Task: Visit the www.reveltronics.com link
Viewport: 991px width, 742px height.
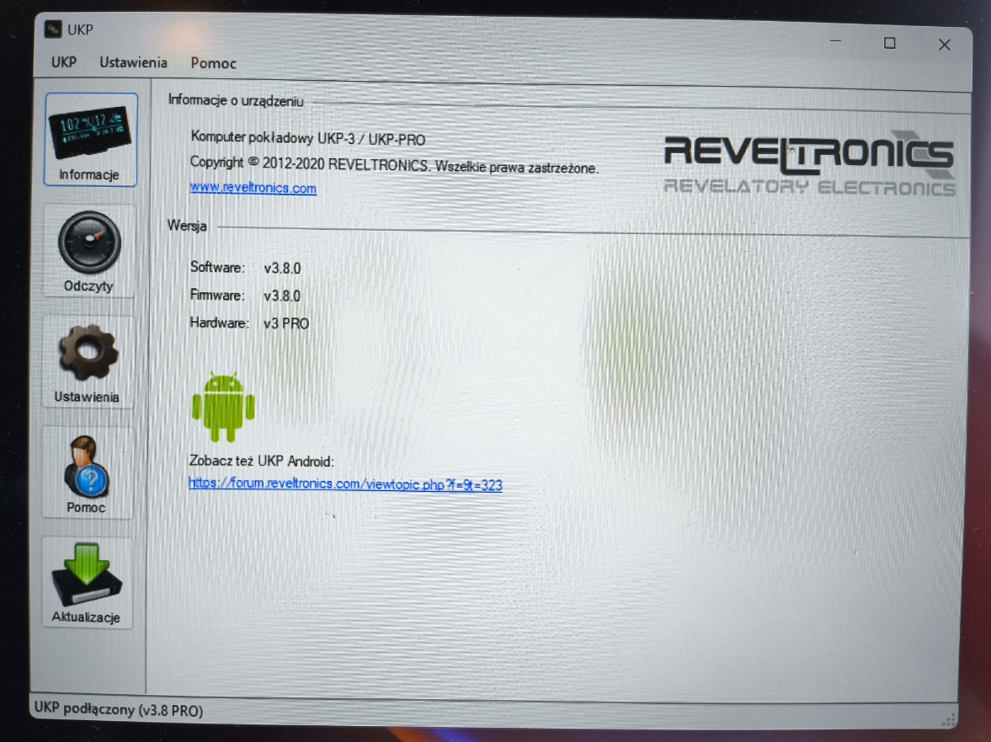Action: tap(253, 188)
